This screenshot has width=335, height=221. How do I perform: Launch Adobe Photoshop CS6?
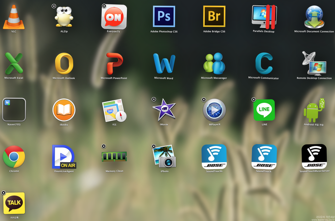164,16
